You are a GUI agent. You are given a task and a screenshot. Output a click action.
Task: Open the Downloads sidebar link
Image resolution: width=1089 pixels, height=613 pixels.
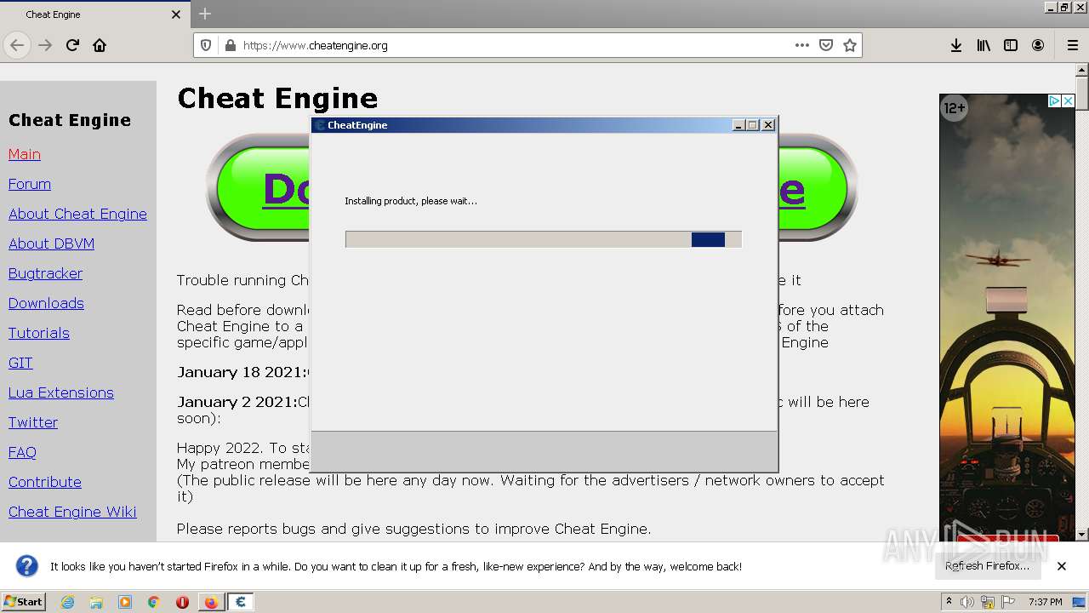46,303
